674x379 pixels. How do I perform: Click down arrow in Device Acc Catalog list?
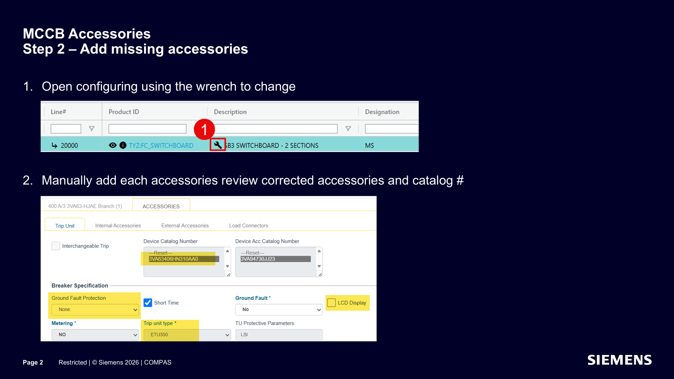coord(319,266)
